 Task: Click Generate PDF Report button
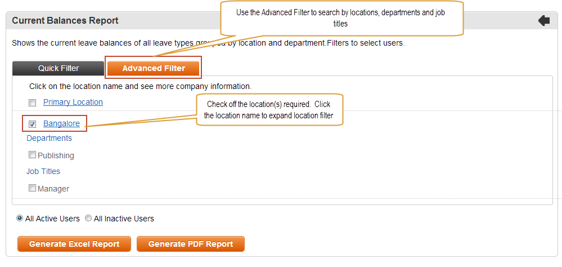[191, 244]
